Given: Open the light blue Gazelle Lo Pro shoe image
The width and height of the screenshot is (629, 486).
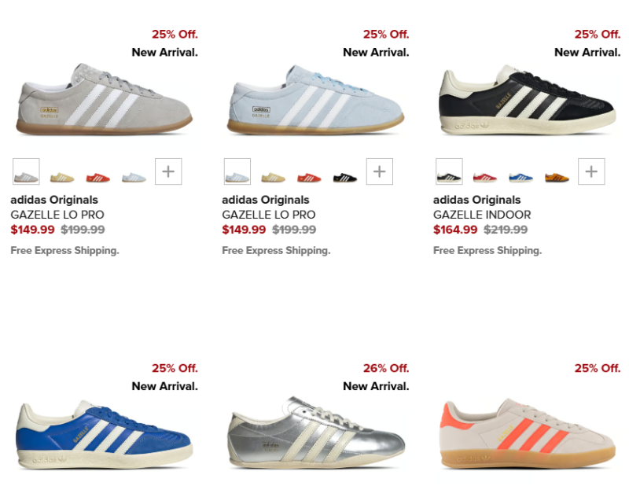Looking at the screenshot, I should (x=316, y=99).
